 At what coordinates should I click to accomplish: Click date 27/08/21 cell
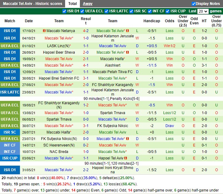29,85
